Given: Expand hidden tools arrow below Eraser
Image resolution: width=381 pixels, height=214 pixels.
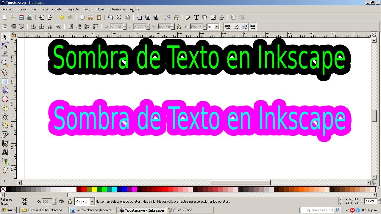Looking at the screenshot, I should click(5, 181).
